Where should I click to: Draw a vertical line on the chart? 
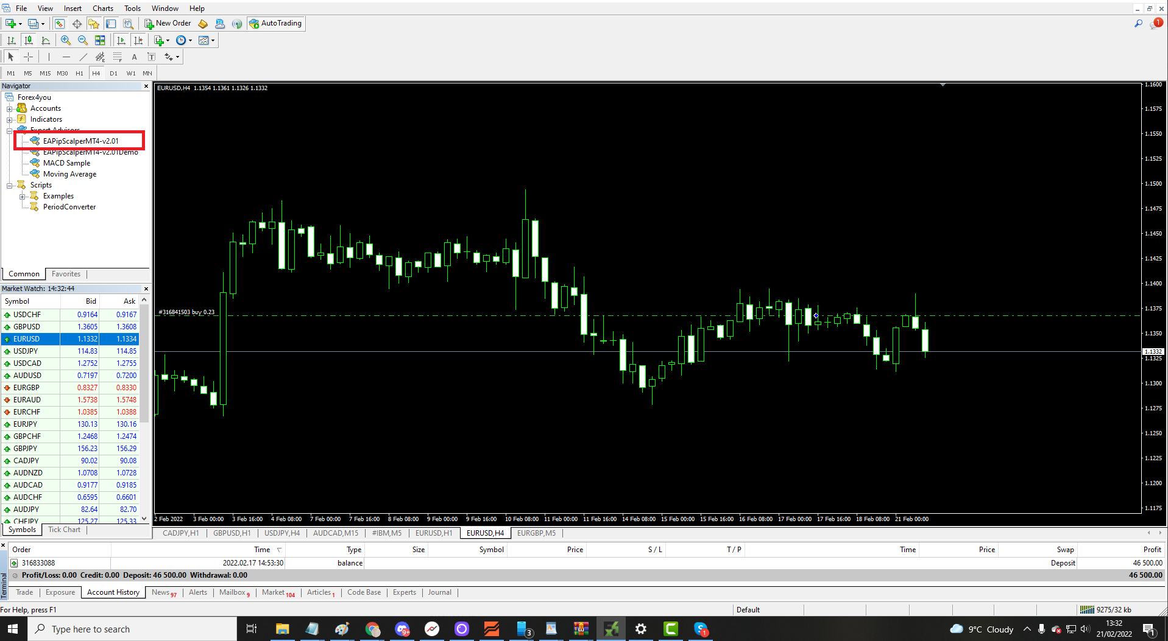(49, 57)
